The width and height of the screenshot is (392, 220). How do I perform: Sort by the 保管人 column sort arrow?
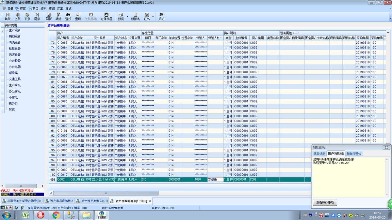click(x=221, y=38)
